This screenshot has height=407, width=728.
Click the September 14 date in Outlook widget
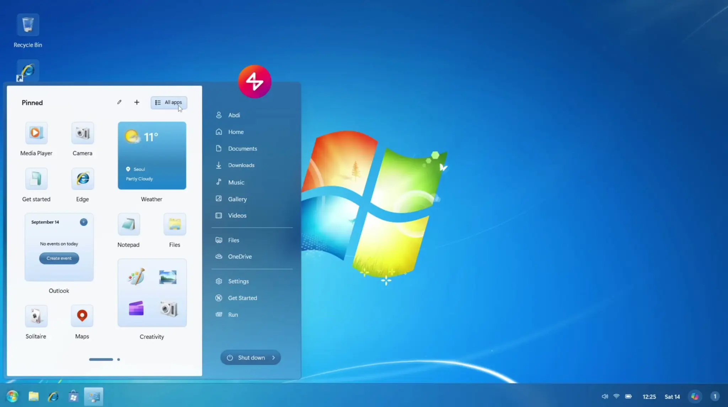pos(45,222)
